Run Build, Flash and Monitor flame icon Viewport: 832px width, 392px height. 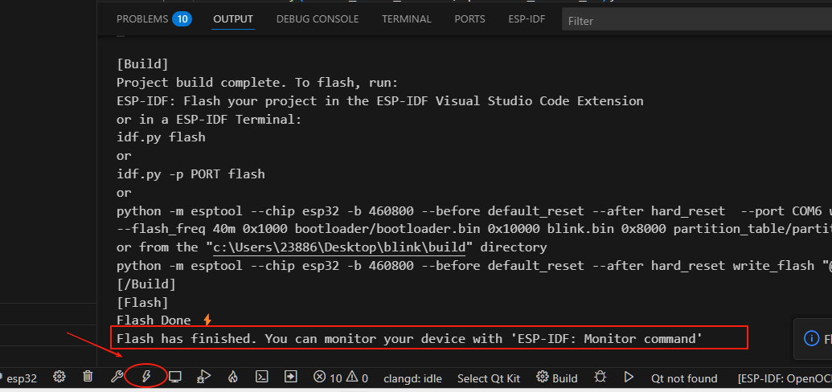pos(232,377)
